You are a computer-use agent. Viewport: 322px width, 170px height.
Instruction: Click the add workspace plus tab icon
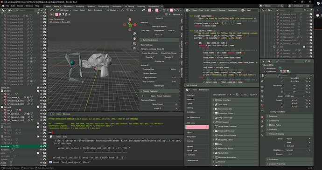point(162,6)
